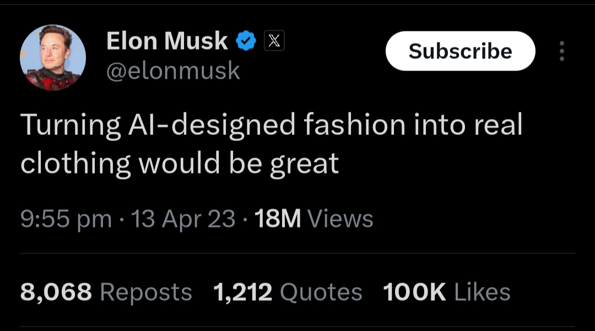Screen dimensions: 595x331
Task: Click the word "AI-designed" in the tweet
Action: pos(211,126)
